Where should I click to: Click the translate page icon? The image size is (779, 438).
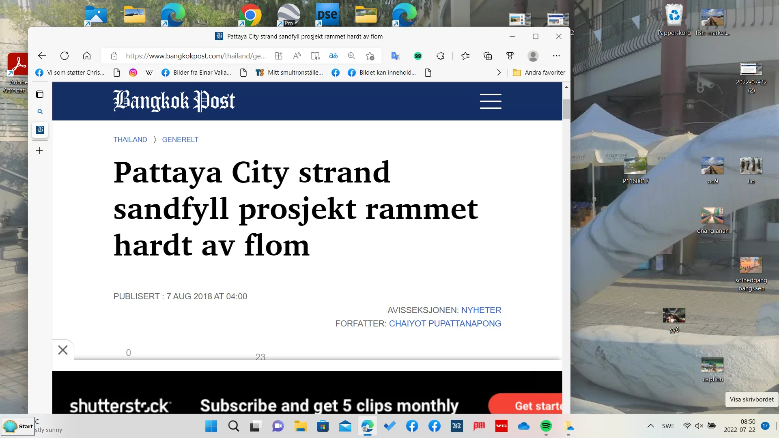(x=333, y=56)
